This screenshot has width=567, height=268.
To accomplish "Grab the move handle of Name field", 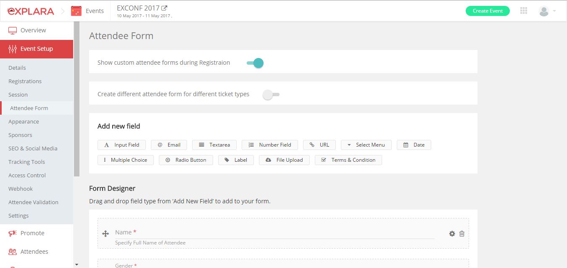I will (105, 234).
